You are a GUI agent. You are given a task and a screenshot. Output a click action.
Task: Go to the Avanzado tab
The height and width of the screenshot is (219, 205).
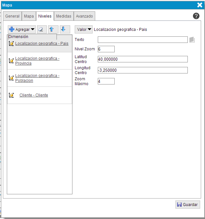tap(84, 16)
